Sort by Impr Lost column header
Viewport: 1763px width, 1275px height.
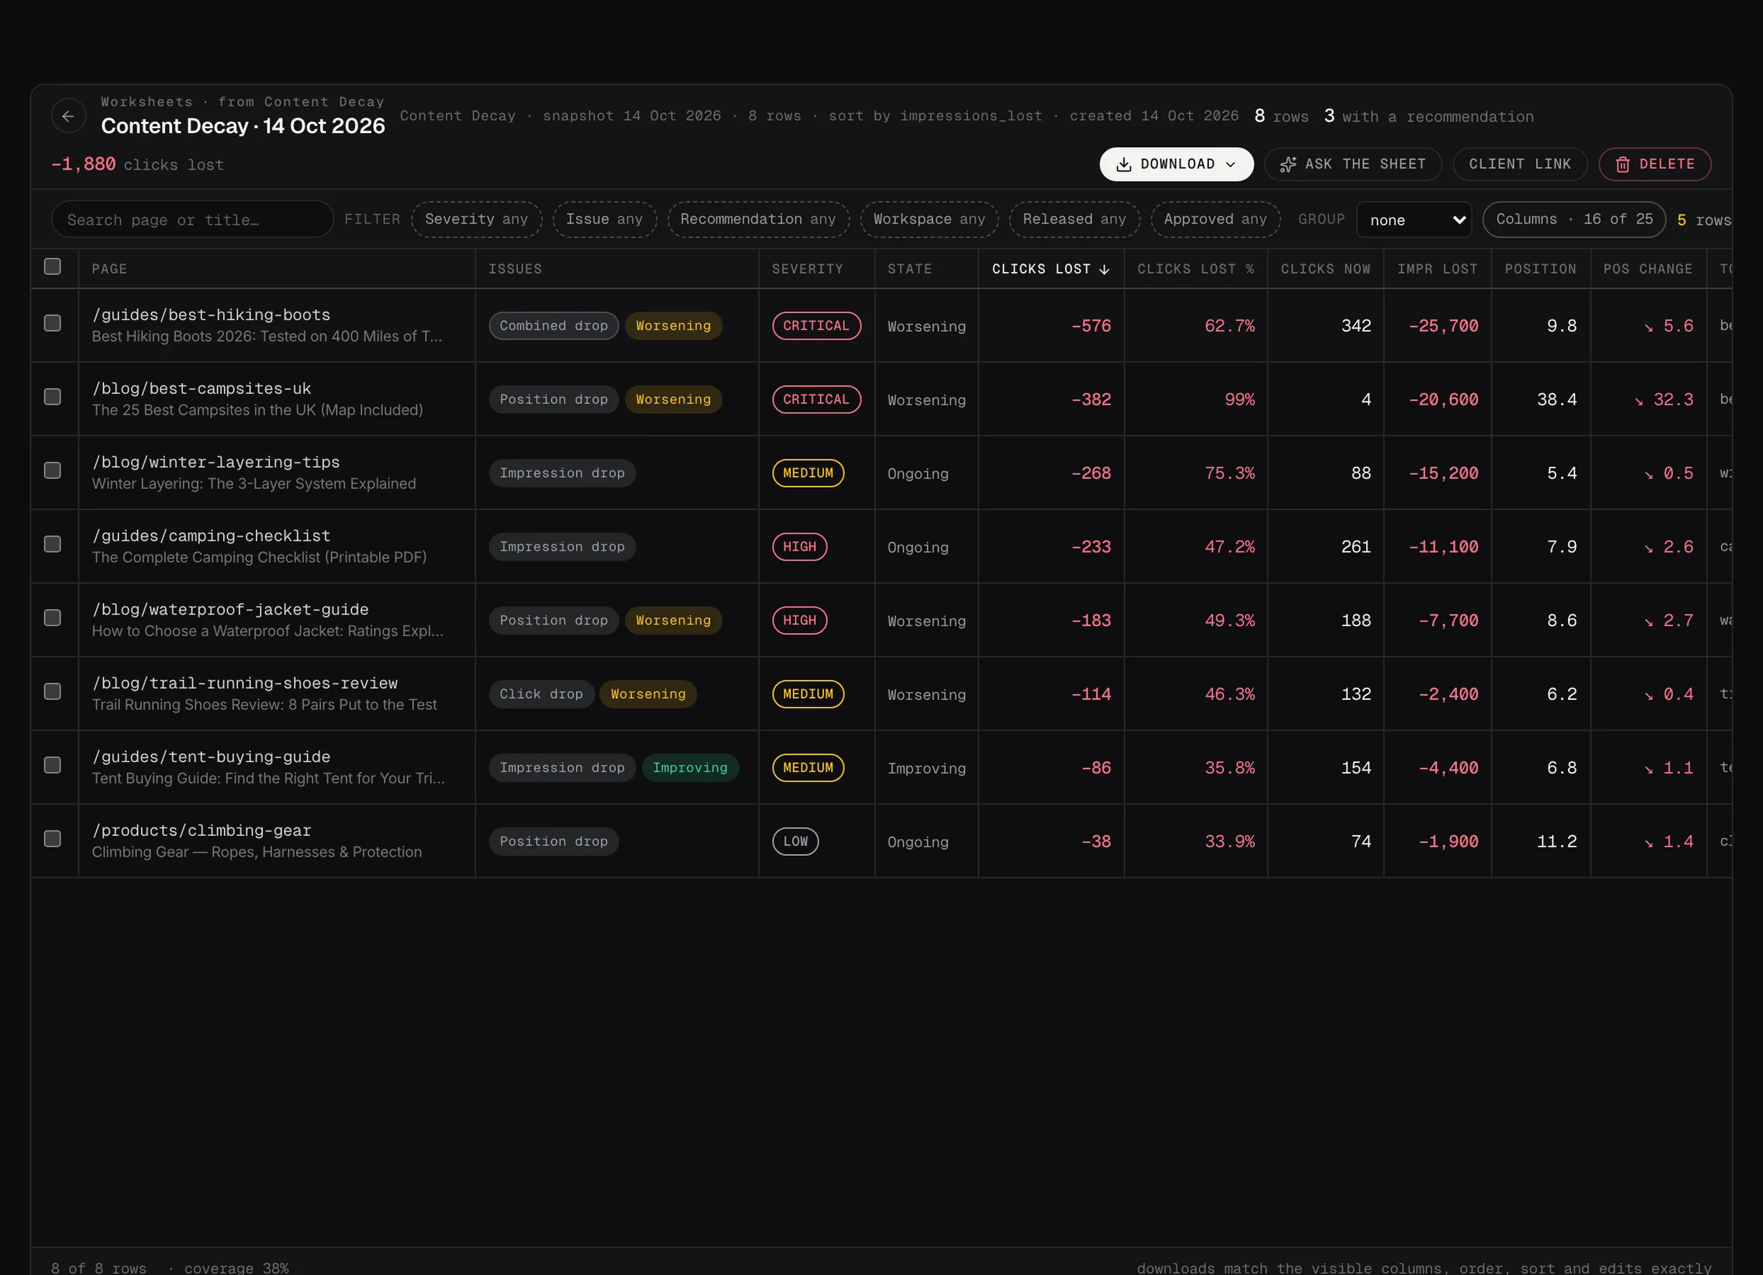1438,269
